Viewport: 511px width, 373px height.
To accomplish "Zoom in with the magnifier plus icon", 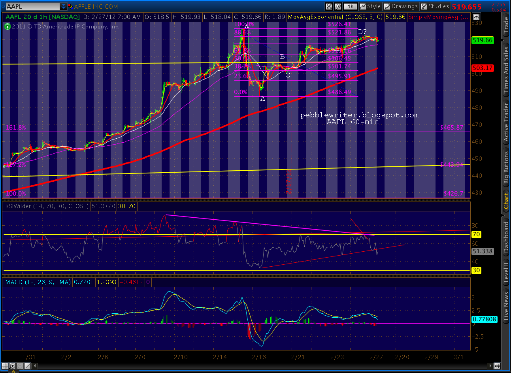I will coord(12,366).
